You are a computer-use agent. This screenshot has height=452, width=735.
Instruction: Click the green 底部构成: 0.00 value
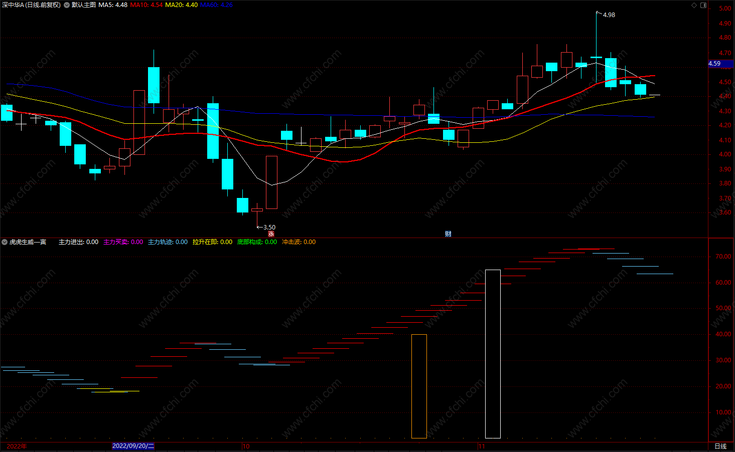pos(257,242)
